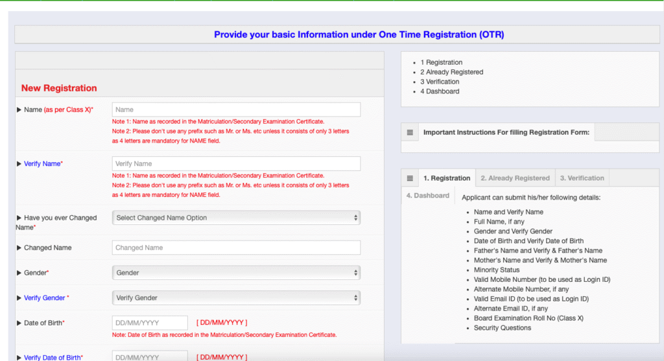Click the arrow marker beside Name label
This screenshot has height=361, width=664.
tap(19, 110)
